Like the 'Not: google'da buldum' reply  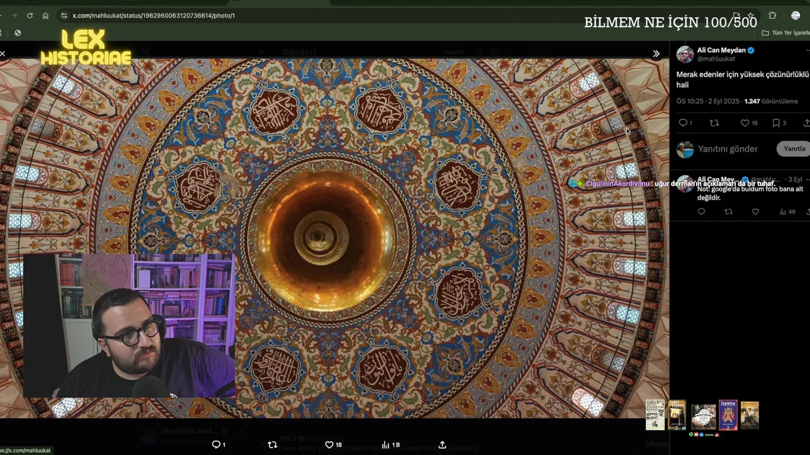[x=755, y=212]
